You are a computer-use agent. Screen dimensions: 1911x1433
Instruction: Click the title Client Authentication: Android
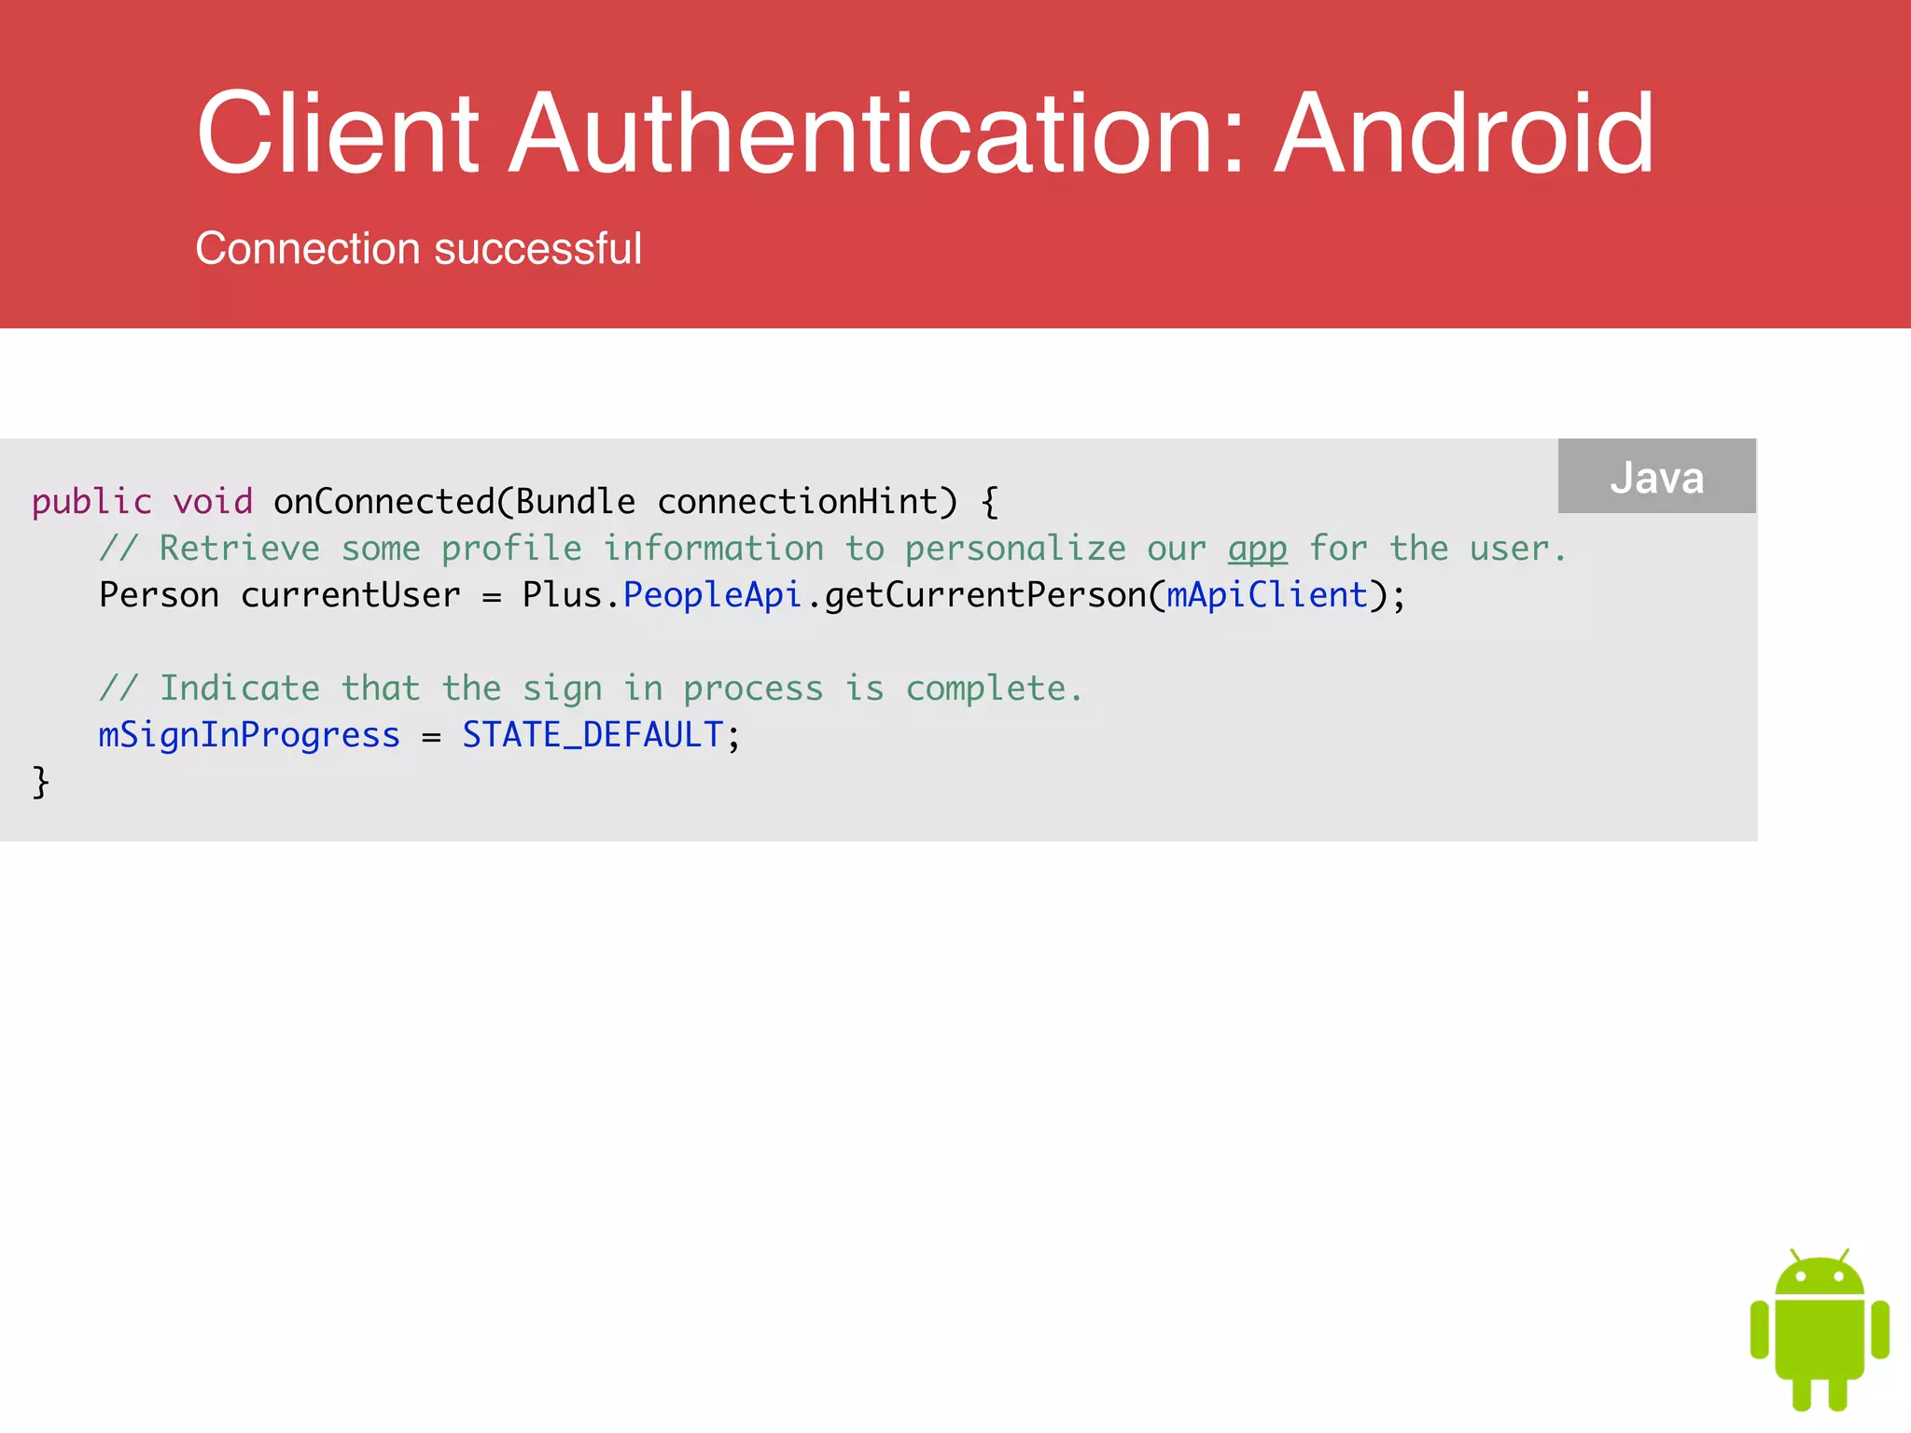[x=925, y=132]
